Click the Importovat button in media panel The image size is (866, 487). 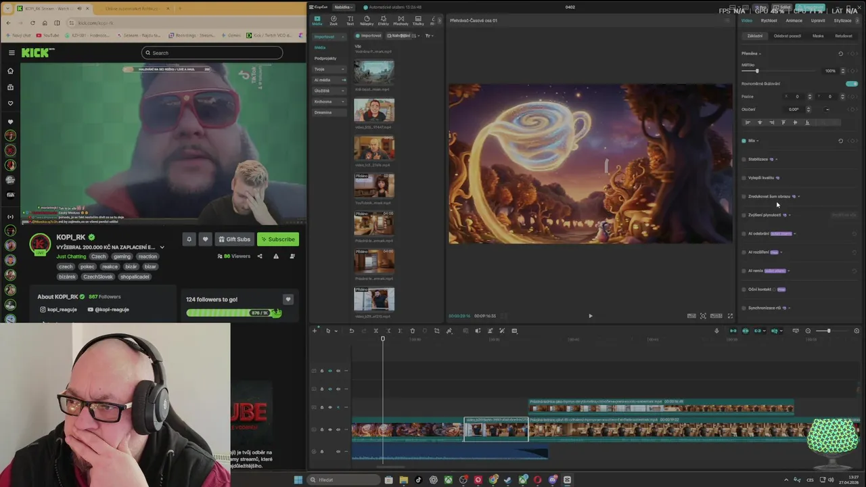[368, 36]
